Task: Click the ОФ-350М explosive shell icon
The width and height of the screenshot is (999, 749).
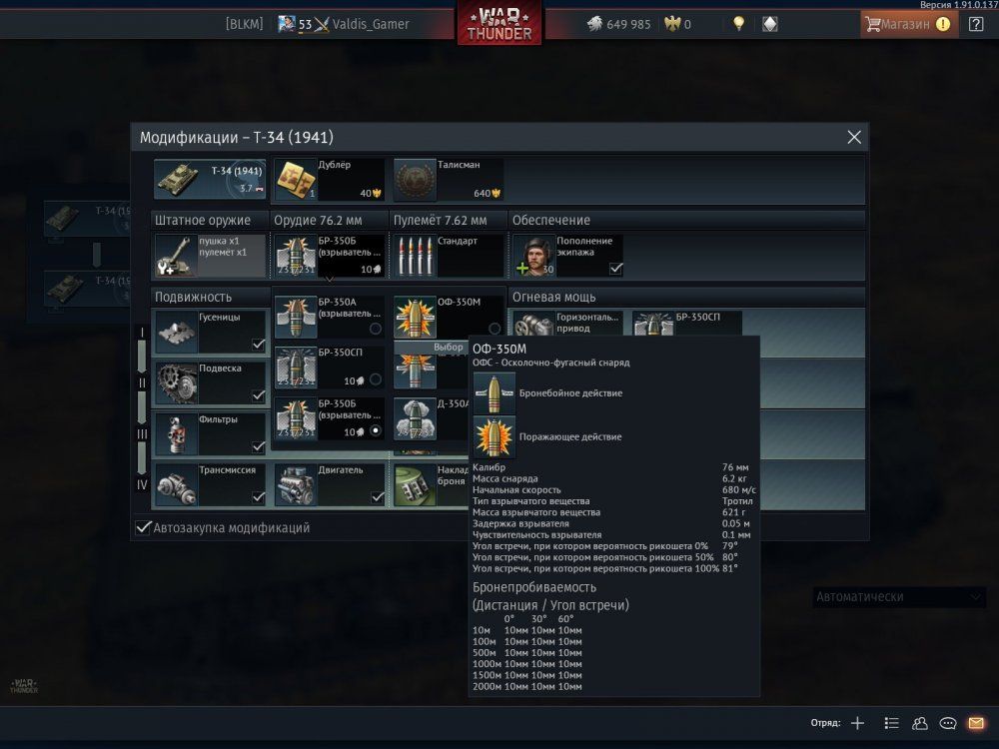Action: pyautogui.click(x=415, y=317)
